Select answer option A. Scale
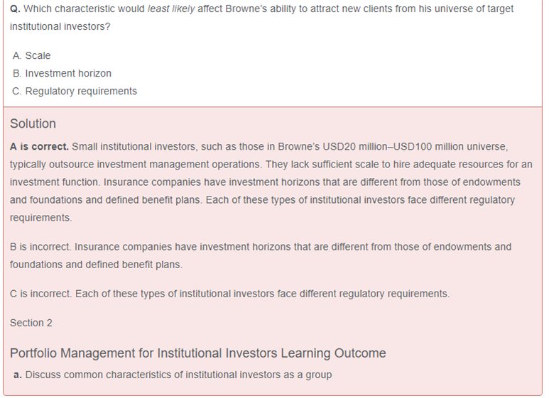The width and height of the screenshot is (549, 398). coord(32,55)
